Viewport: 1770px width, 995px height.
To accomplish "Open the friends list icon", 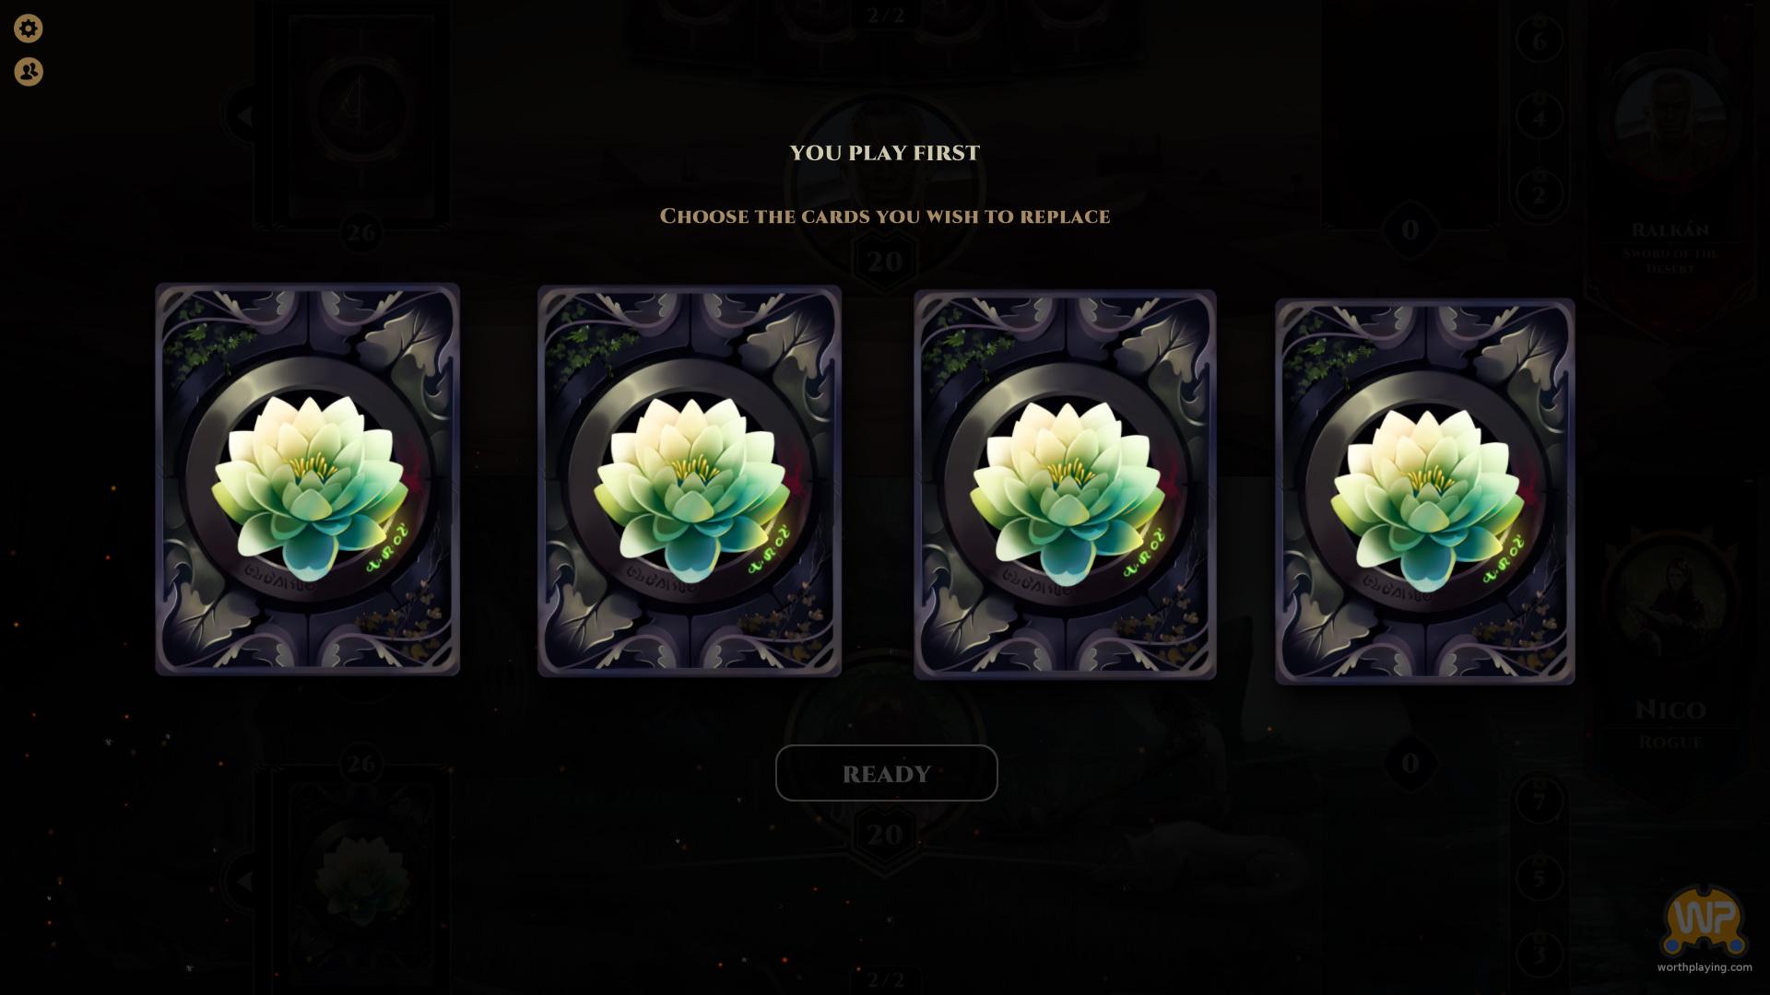I will [29, 72].
